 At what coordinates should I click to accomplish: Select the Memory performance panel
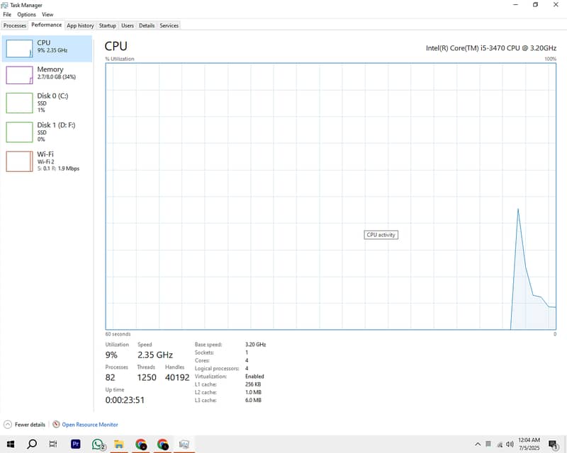(47, 75)
